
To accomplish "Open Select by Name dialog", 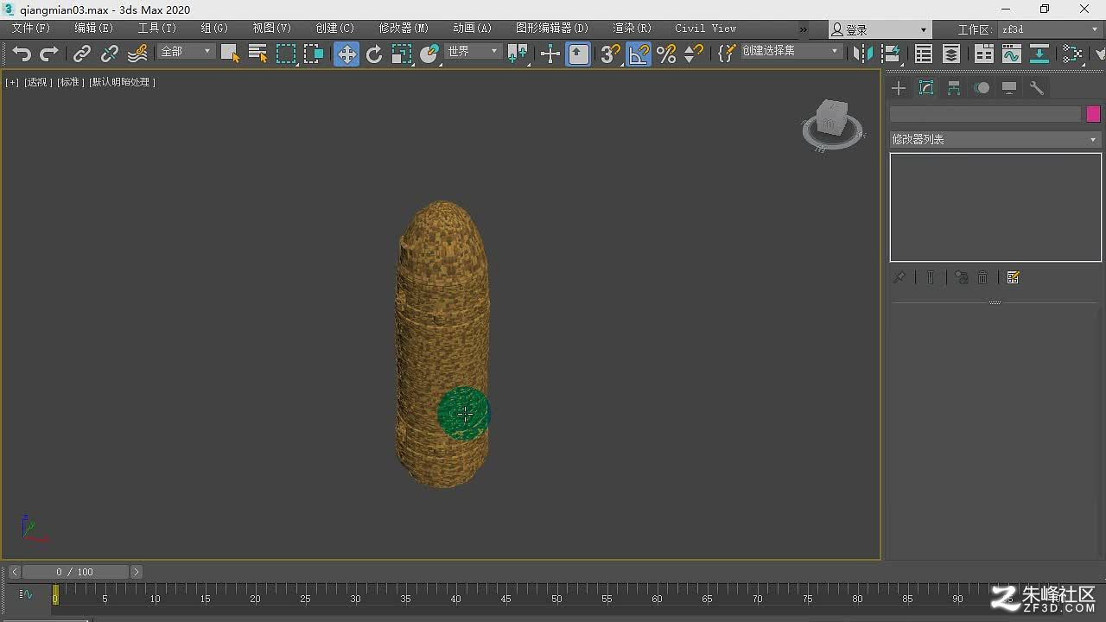I will pyautogui.click(x=257, y=54).
